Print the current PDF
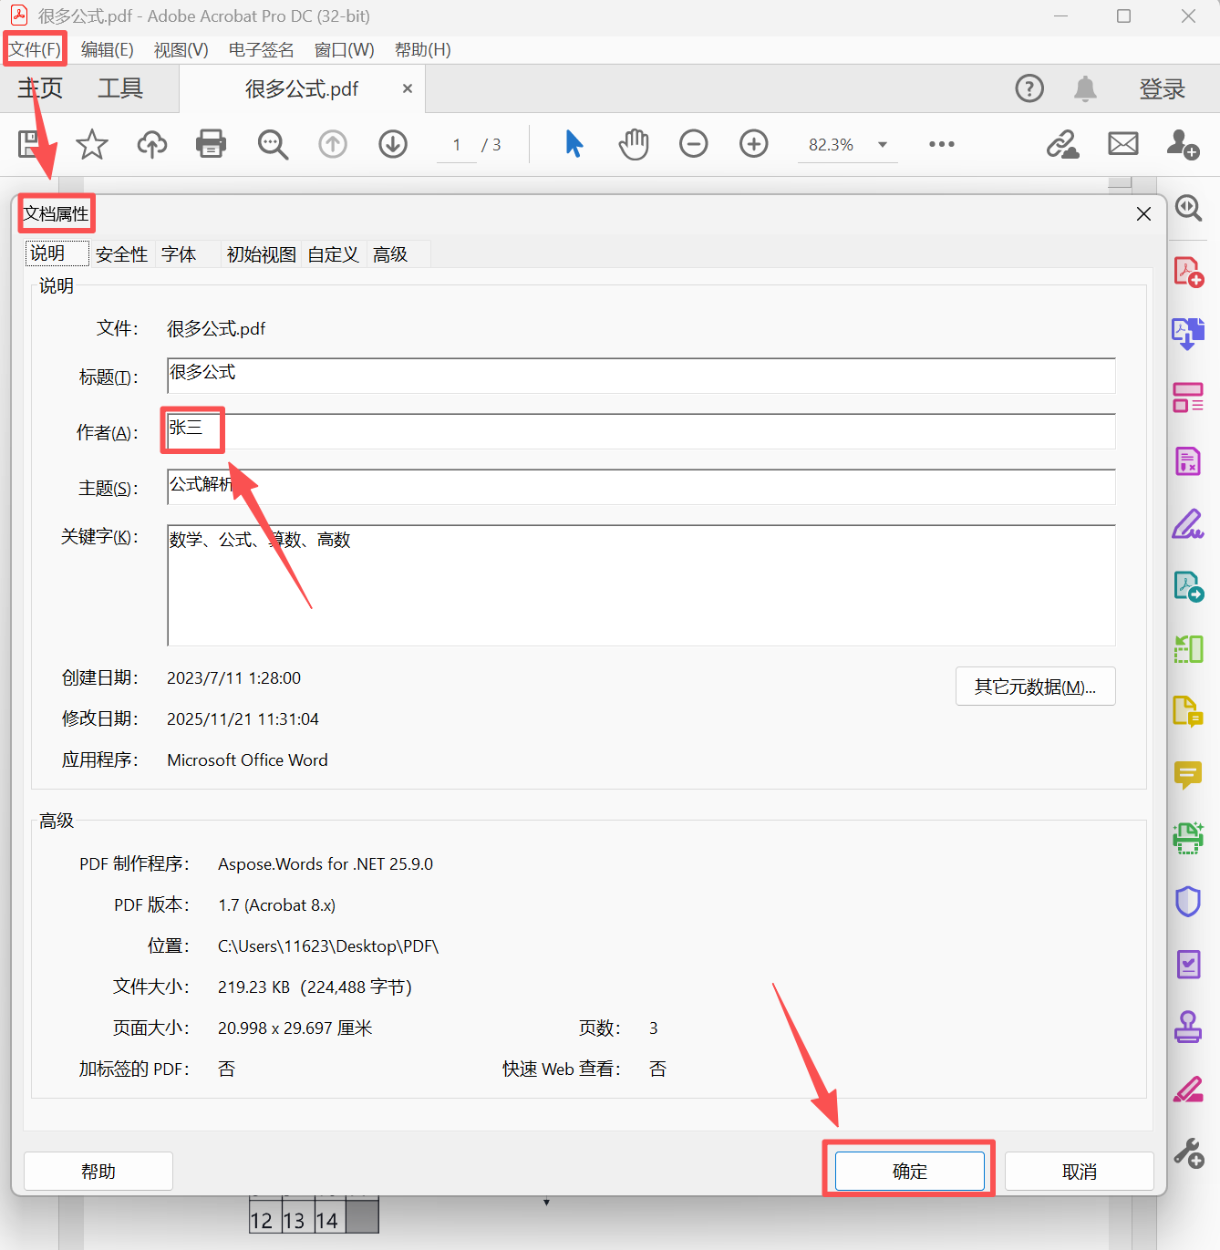The width and height of the screenshot is (1220, 1250). (x=211, y=144)
